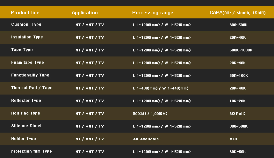Select the Reflector Type product name
Image resolution: width=274 pixels, height=158 pixels.
click(26, 101)
